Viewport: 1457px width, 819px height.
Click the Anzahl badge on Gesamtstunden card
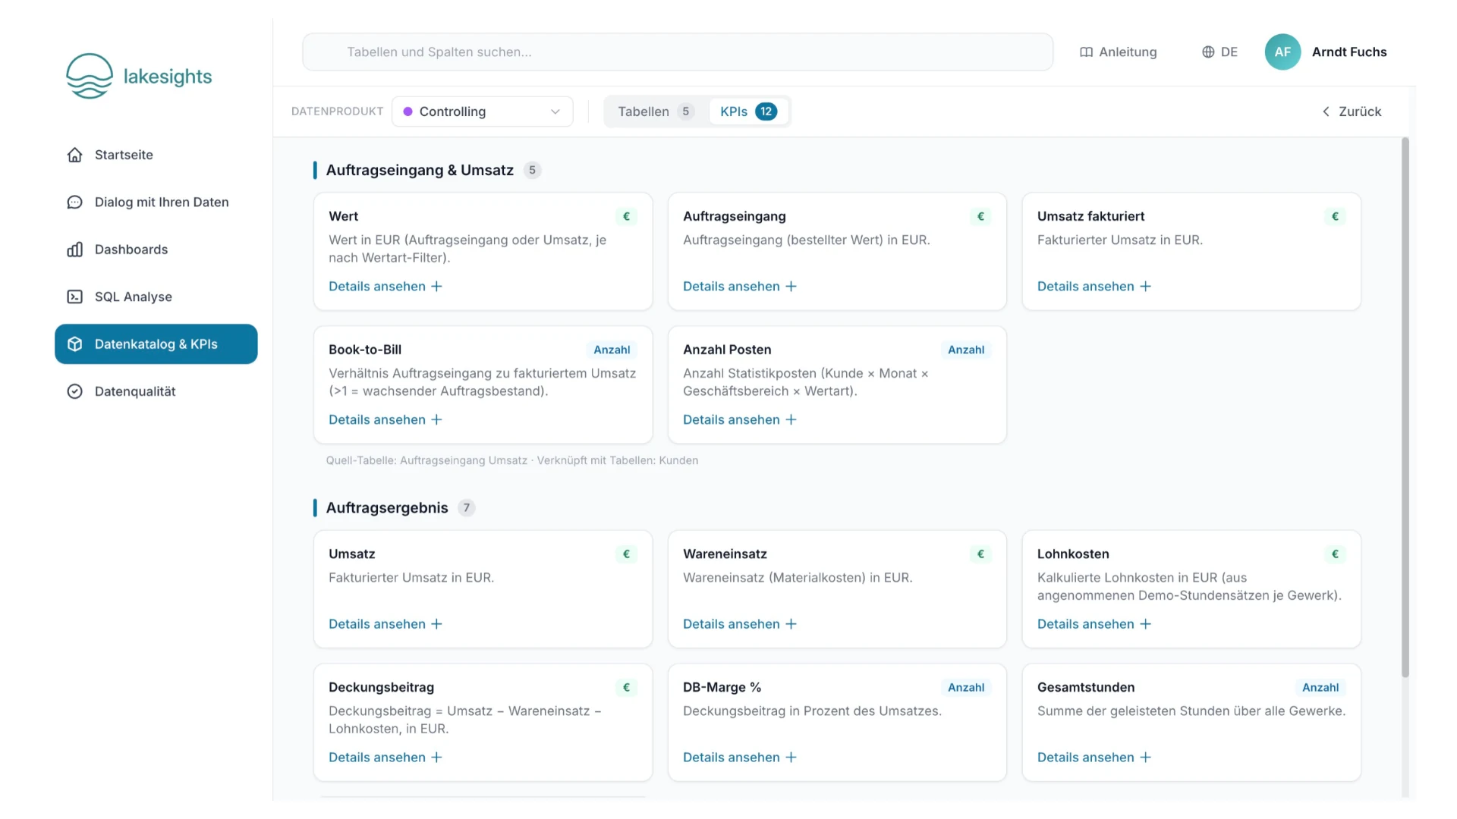1320,688
